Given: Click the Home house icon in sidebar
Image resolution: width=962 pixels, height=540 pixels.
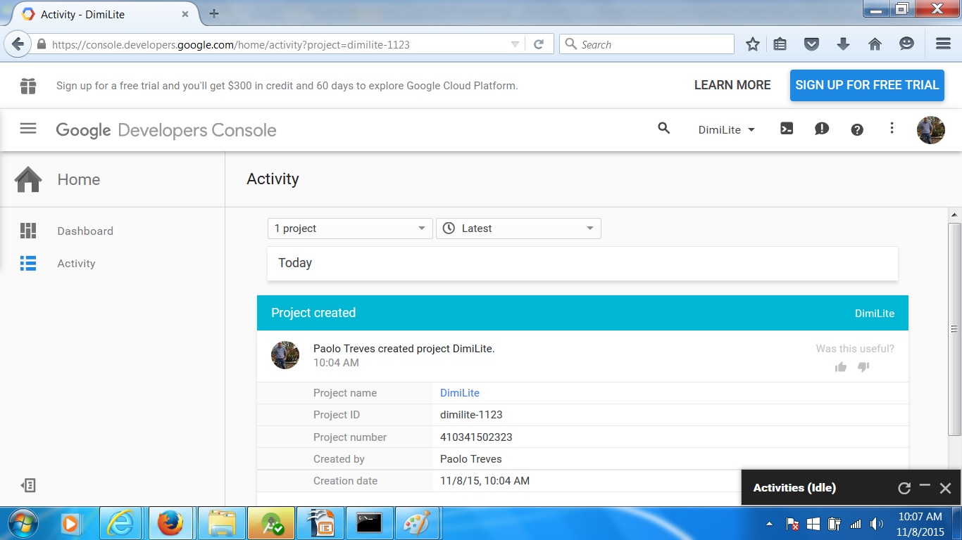Looking at the screenshot, I should (x=28, y=179).
